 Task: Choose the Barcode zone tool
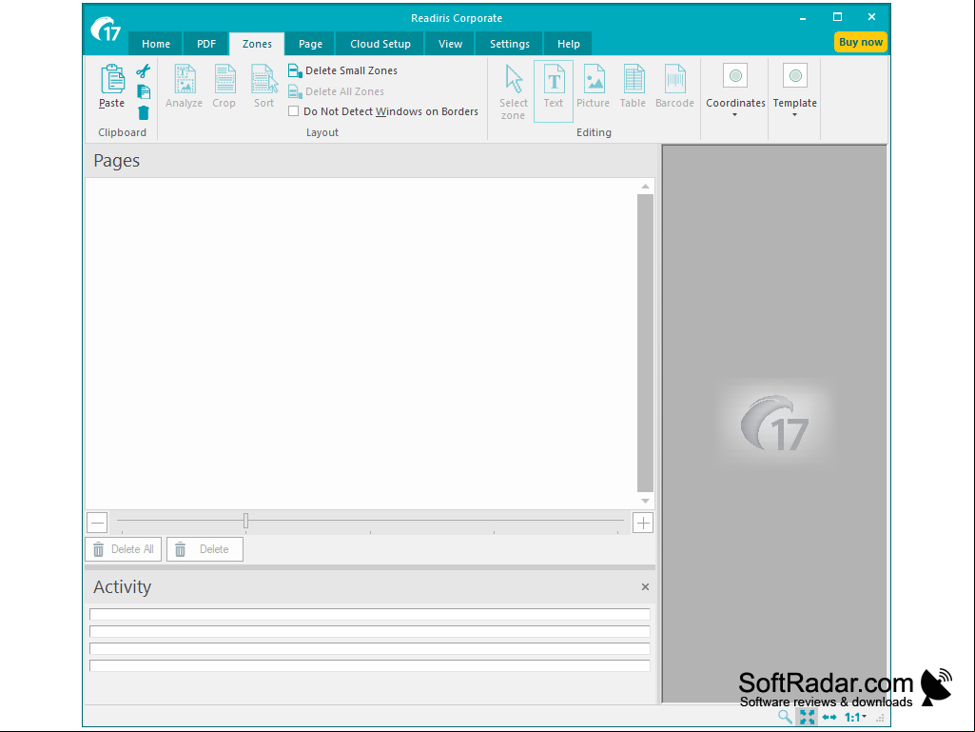pyautogui.click(x=674, y=87)
